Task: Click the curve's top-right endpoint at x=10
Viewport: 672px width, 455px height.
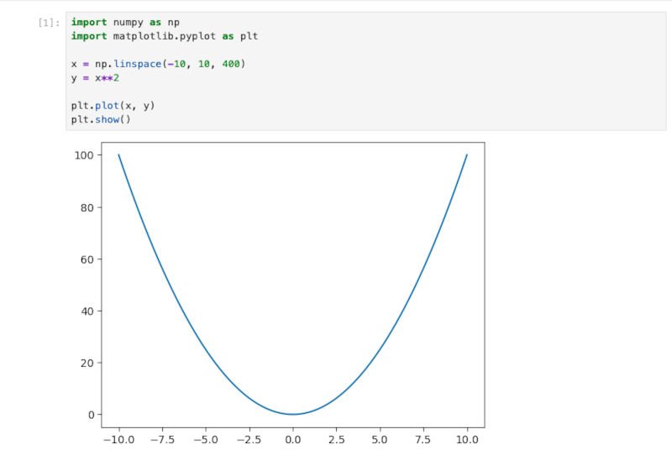Action: [x=467, y=154]
